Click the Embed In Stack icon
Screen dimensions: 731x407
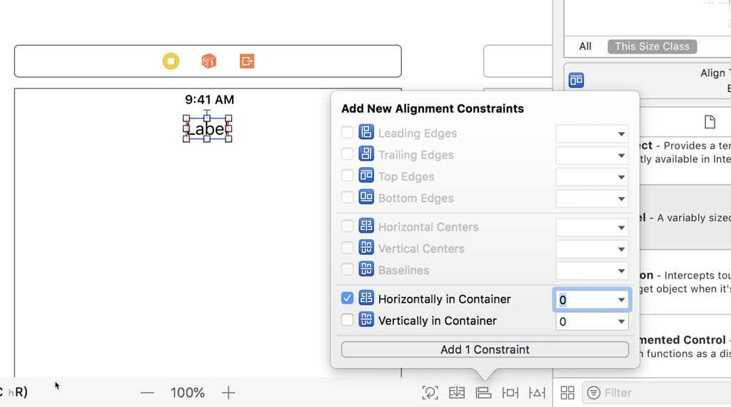457,393
